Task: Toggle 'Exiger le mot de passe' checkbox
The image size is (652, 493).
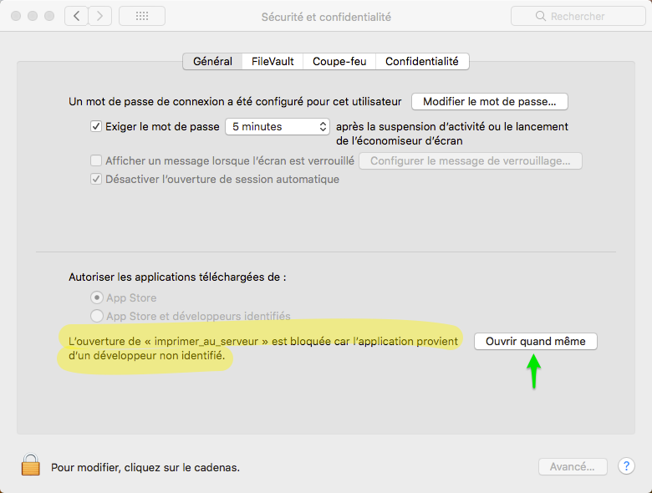Action: pos(96,127)
